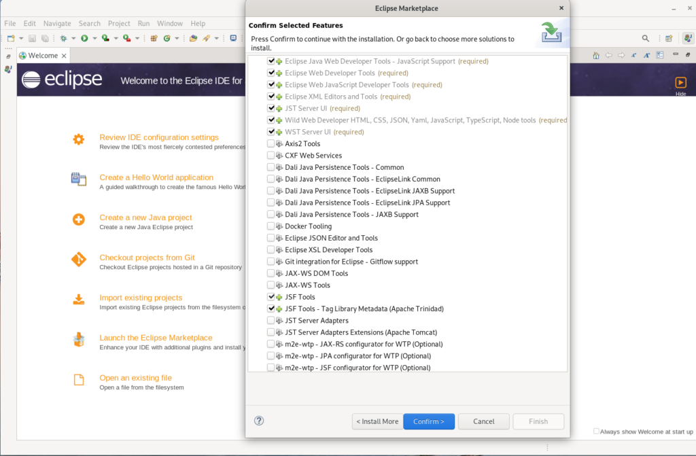
Task: Click Checkout projects from Git link
Action: pyautogui.click(x=147, y=258)
